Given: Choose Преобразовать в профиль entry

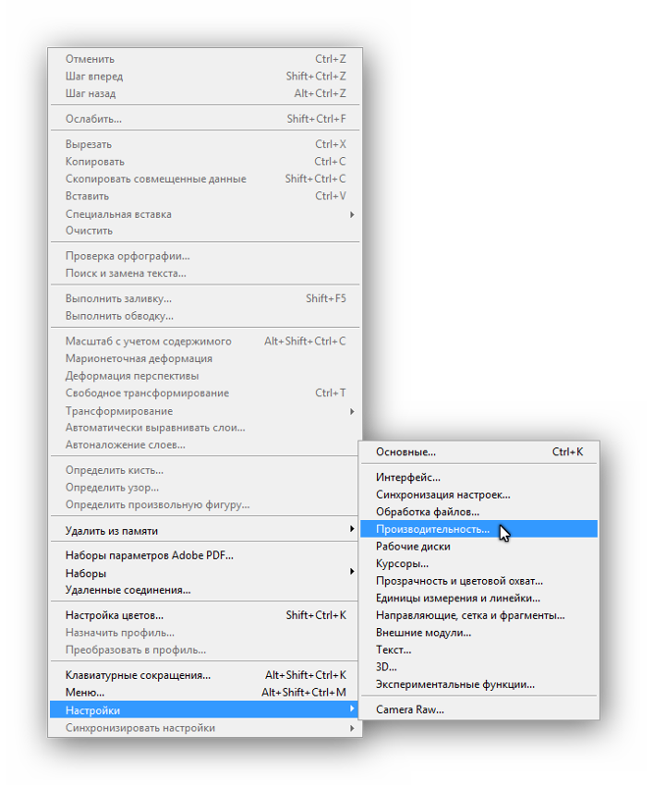Looking at the screenshot, I should (204, 650).
